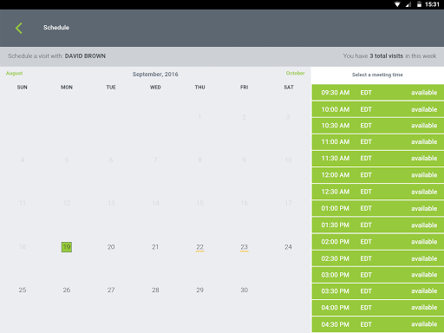Tap the DAVID BROWN name text
The image size is (444, 333).
point(85,56)
